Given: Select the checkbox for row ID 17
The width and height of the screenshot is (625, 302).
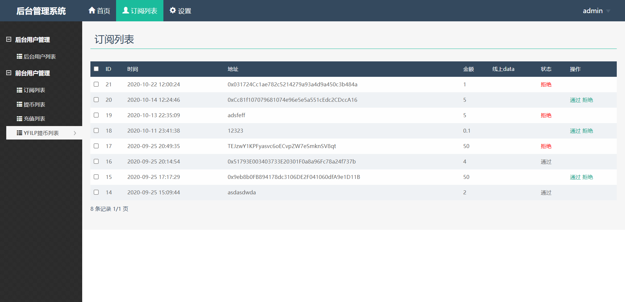Looking at the screenshot, I should tap(96, 146).
